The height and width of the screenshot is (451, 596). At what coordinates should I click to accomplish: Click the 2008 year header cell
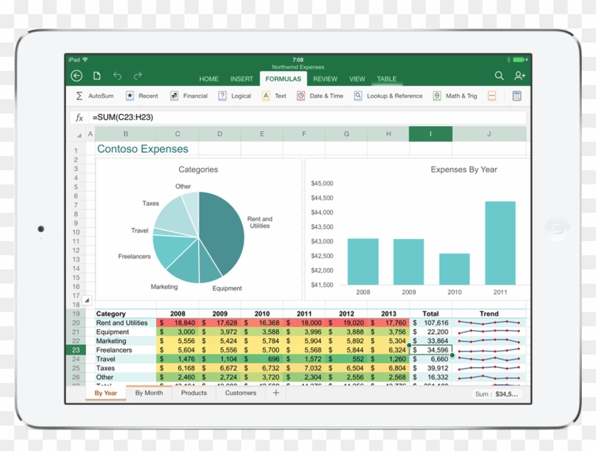click(177, 313)
